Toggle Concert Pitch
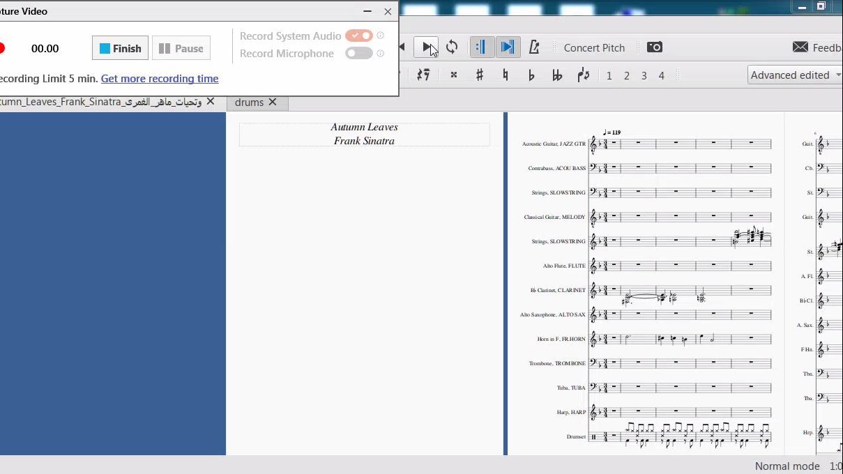 coord(594,47)
